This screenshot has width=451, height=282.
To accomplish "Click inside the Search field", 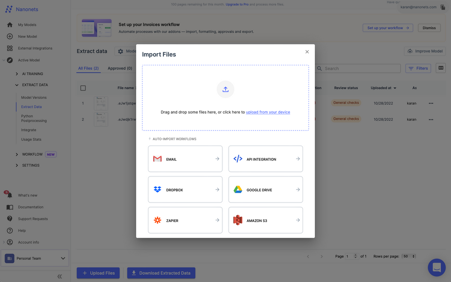I will (356, 68).
